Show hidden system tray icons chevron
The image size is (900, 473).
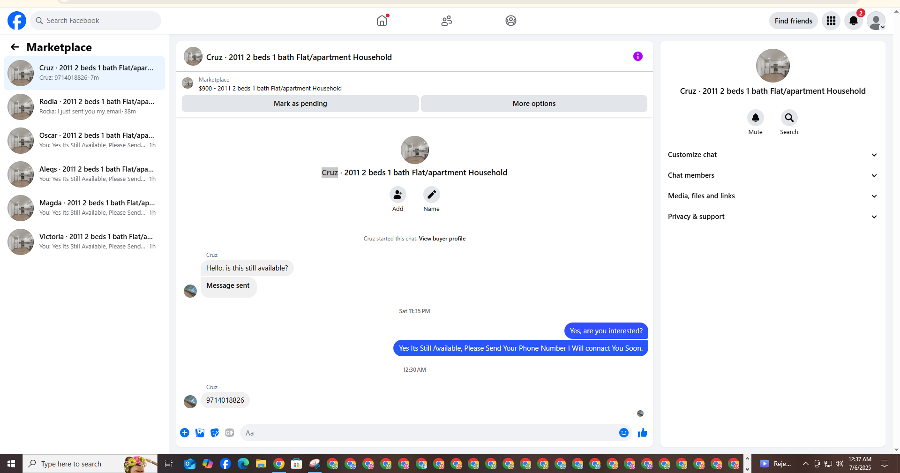tap(805, 464)
